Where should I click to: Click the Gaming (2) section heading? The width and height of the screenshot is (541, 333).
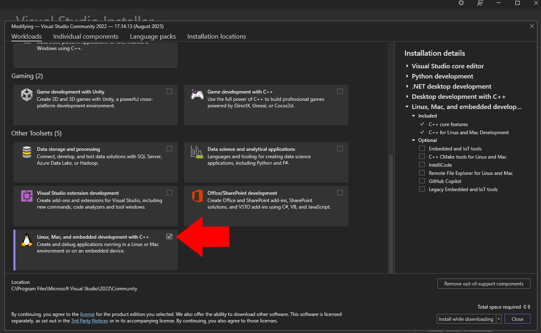[27, 76]
